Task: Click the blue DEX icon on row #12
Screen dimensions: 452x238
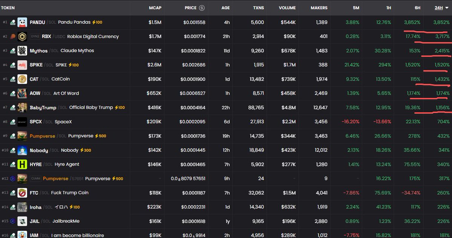Action: pos(13,179)
